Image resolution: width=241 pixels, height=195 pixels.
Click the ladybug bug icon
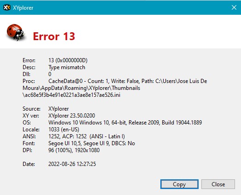(x=16, y=32)
